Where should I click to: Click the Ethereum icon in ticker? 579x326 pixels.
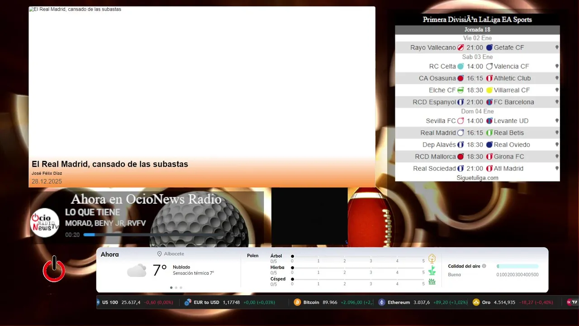(x=382, y=302)
